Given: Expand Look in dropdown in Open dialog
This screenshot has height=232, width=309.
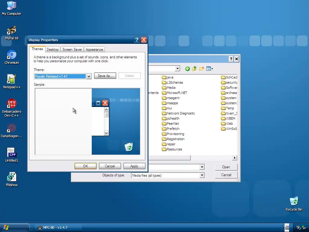Looking at the screenshot, I should (x=177, y=69).
